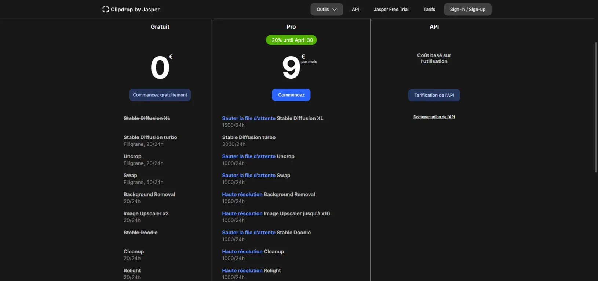Click Image Upscaler x2 feature

tap(146, 213)
